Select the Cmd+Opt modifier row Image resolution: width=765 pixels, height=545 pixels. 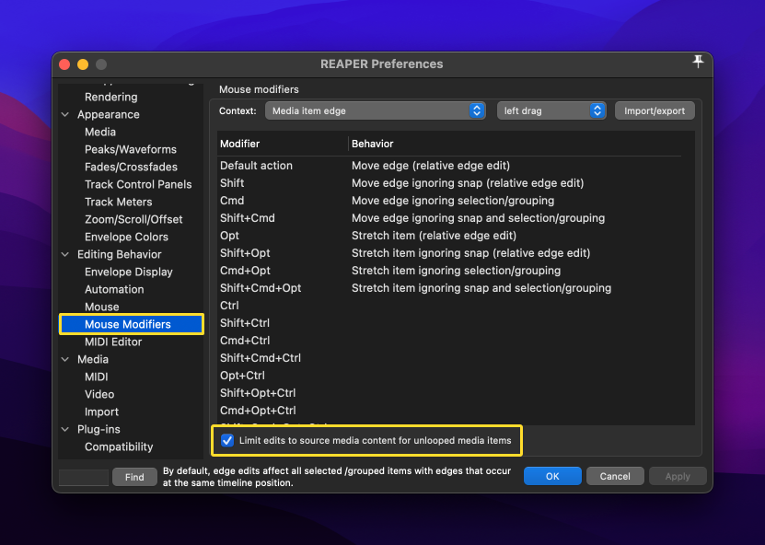(449, 271)
